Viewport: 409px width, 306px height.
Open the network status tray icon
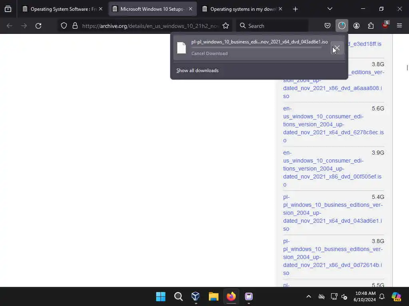click(x=334, y=296)
